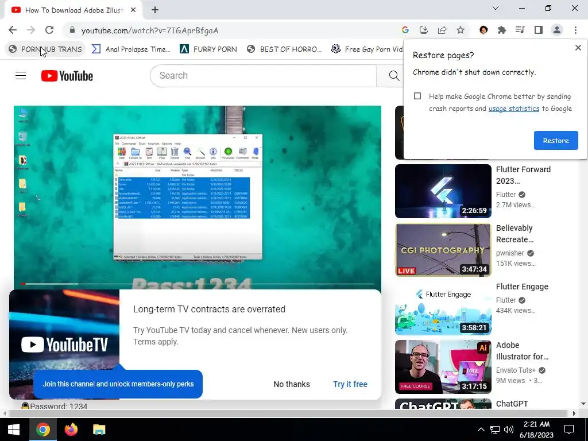
Task: Click the horizontal scrollbar right arrow
Action: (574, 413)
